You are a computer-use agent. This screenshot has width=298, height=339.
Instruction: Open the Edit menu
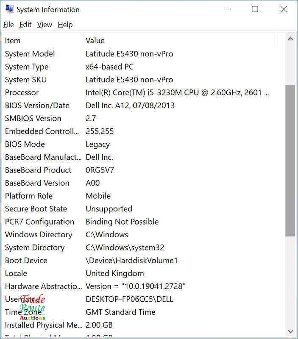tap(25, 25)
